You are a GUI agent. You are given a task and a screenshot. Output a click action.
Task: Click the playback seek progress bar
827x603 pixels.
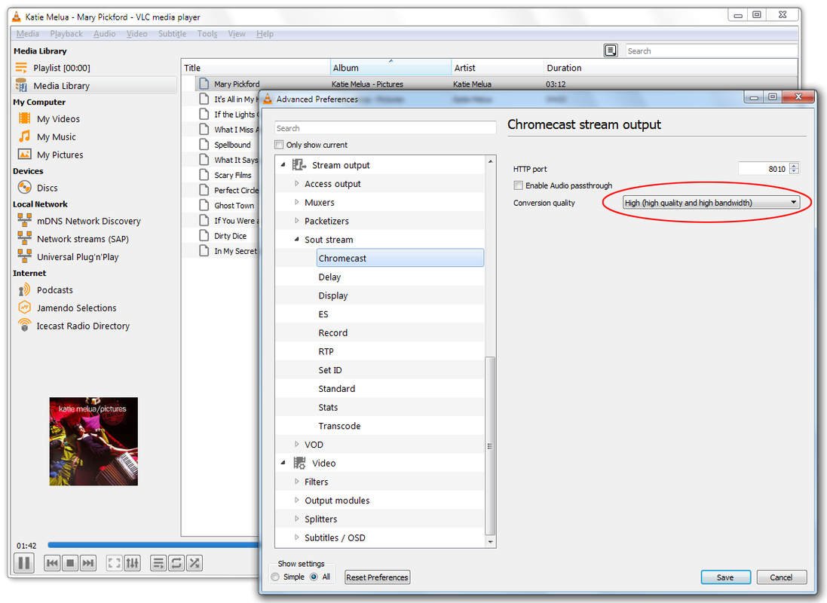(153, 545)
